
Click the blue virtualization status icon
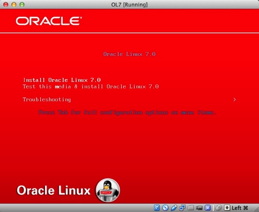pyautogui.click(x=207, y=208)
